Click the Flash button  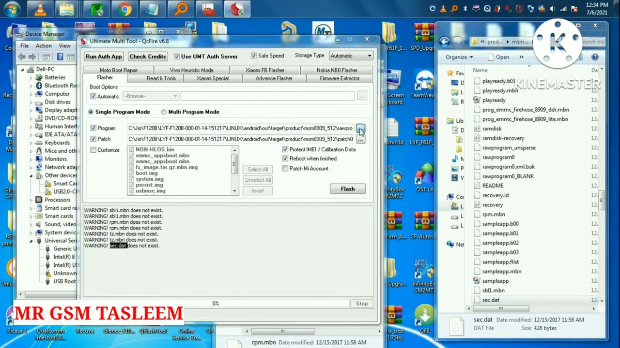click(x=347, y=189)
